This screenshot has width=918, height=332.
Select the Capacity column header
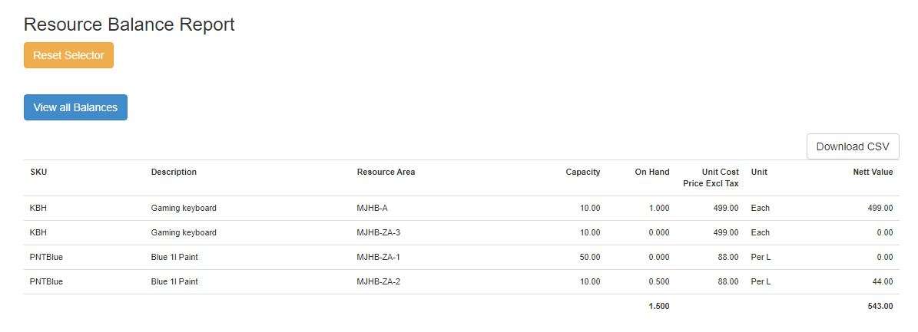pyautogui.click(x=582, y=172)
